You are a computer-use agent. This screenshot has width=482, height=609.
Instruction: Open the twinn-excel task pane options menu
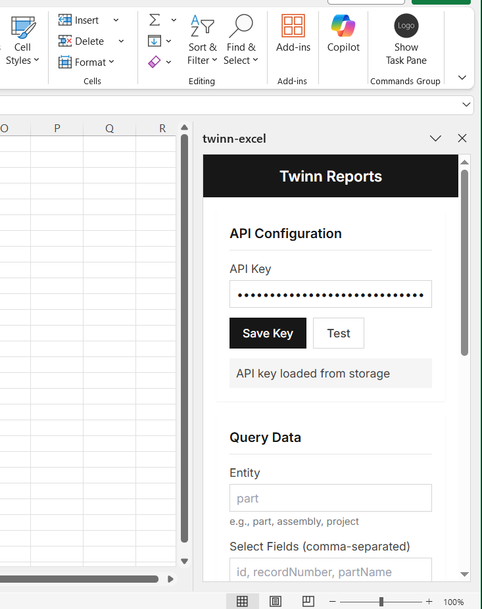(435, 138)
